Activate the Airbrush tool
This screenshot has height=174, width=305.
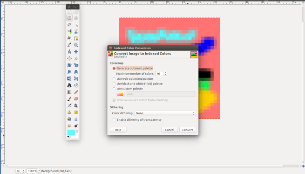tap(69, 105)
